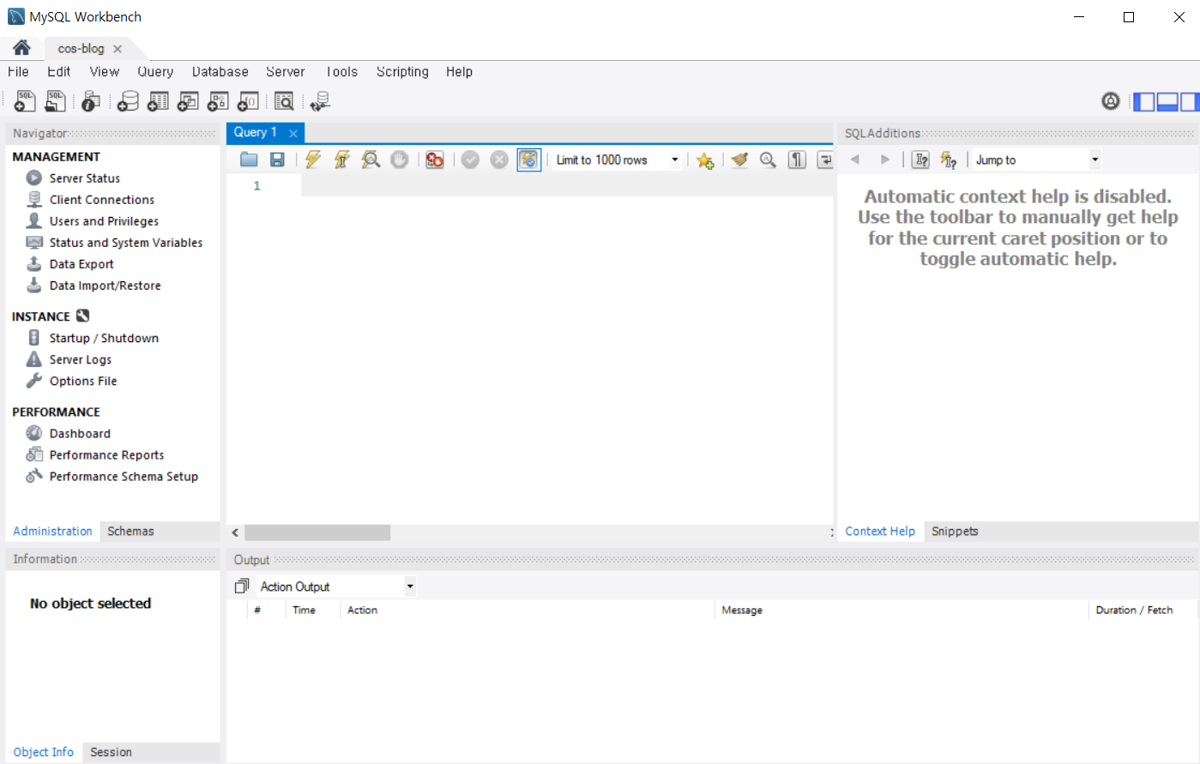The height and width of the screenshot is (764, 1200).
Task: Open the Edit menu
Action: 59,72
